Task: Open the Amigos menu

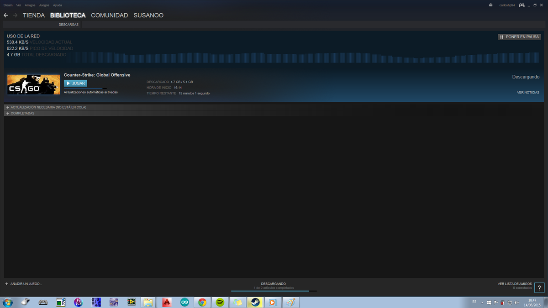Action: [x=30, y=5]
